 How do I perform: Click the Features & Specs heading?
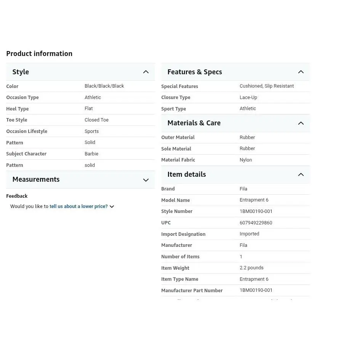click(x=195, y=72)
